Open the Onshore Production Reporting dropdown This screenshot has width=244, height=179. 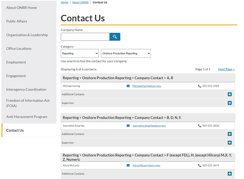tap(126, 53)
